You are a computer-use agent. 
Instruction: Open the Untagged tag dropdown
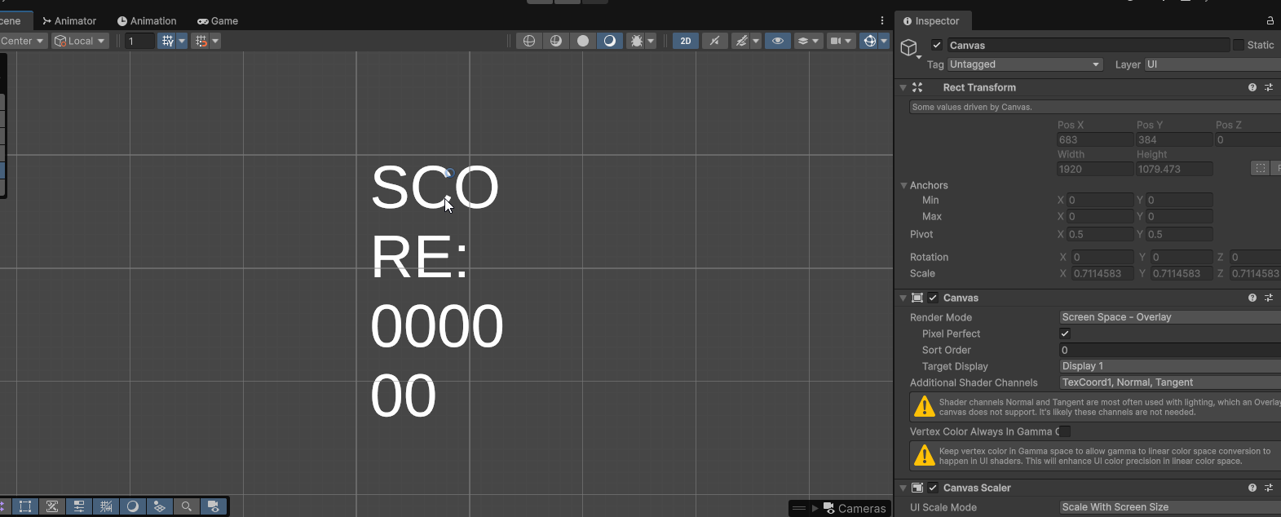1025,64
